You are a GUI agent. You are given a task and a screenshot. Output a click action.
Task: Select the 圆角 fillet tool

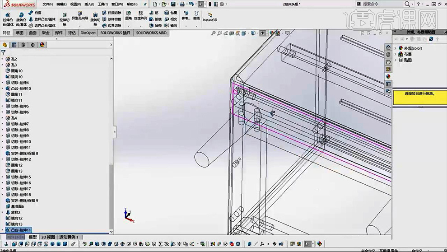[x=129, y=16]
